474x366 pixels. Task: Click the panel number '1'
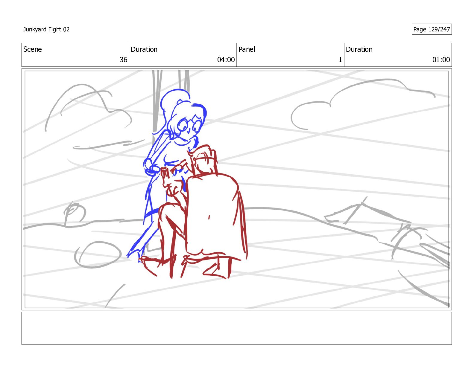pyautogui.click(x=340, y=60)
